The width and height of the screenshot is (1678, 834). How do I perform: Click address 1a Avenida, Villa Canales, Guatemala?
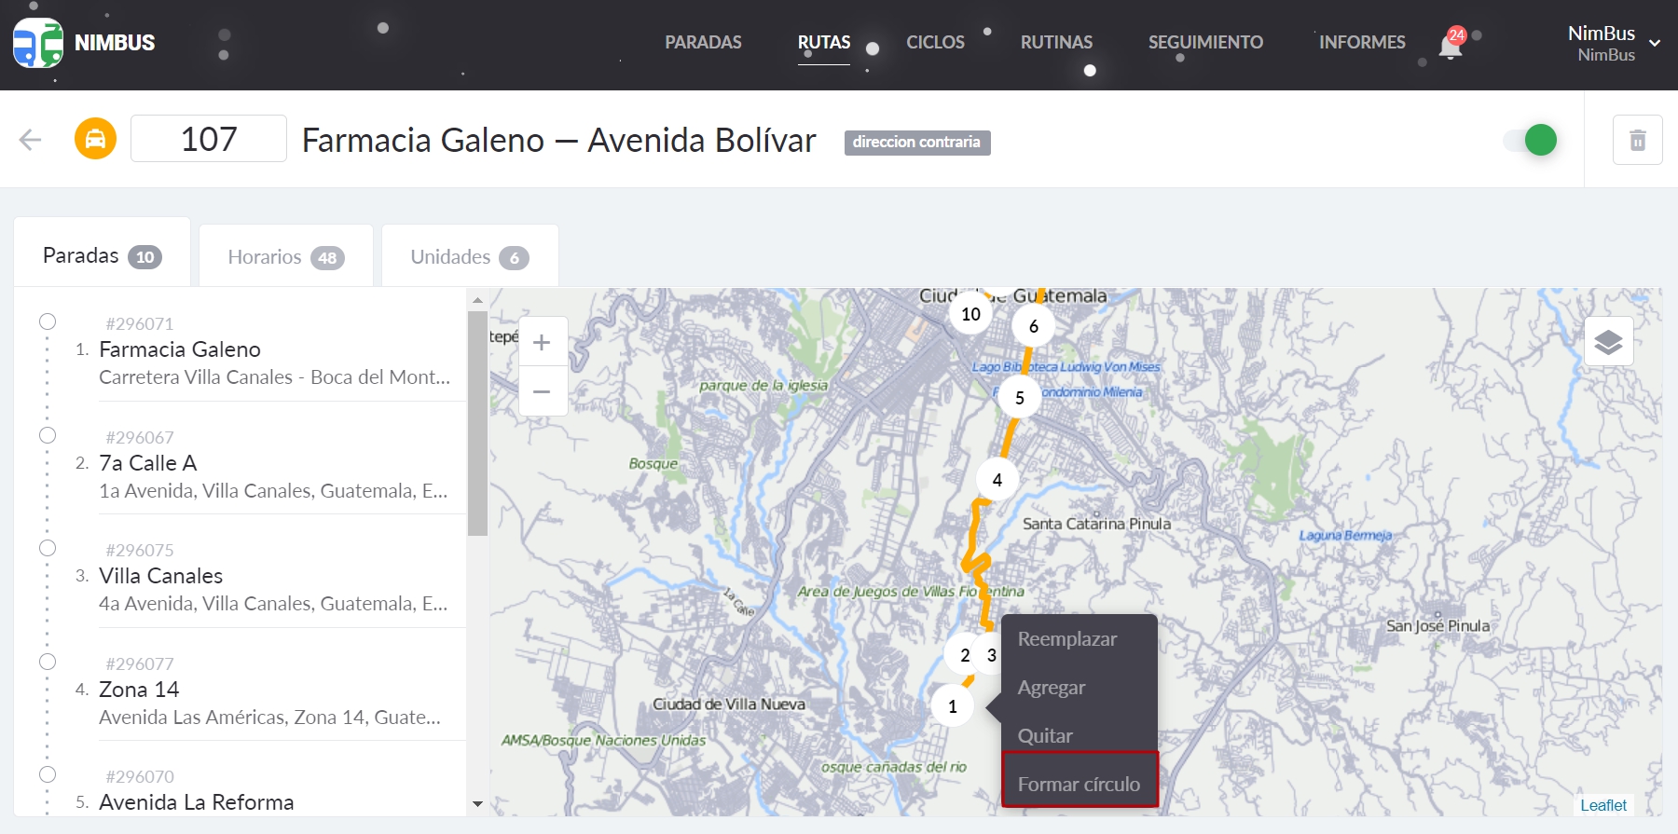coord(273,491)
